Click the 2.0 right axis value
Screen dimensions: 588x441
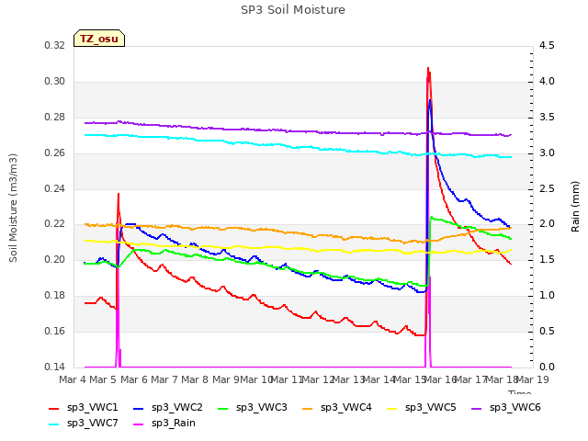[547, 224]
